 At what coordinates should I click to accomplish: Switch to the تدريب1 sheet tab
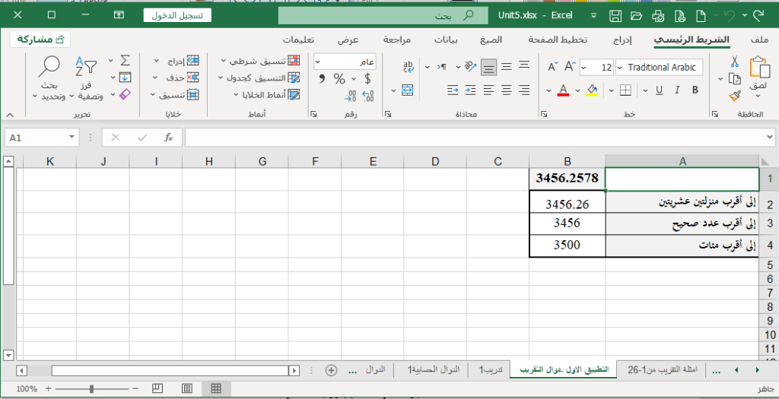click(488, 369)
